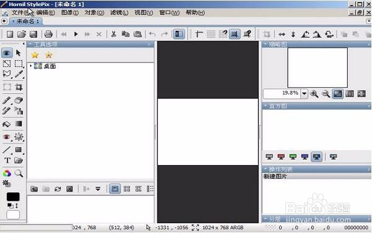Viewport: 372px width, 233px height.
Task: Open the 对象(O) menu
Action: click(x=94, y=13)
